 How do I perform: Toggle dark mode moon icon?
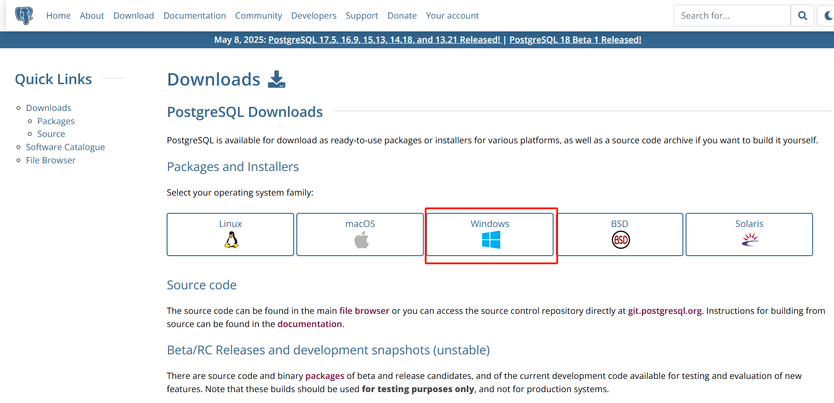[829, 15]
